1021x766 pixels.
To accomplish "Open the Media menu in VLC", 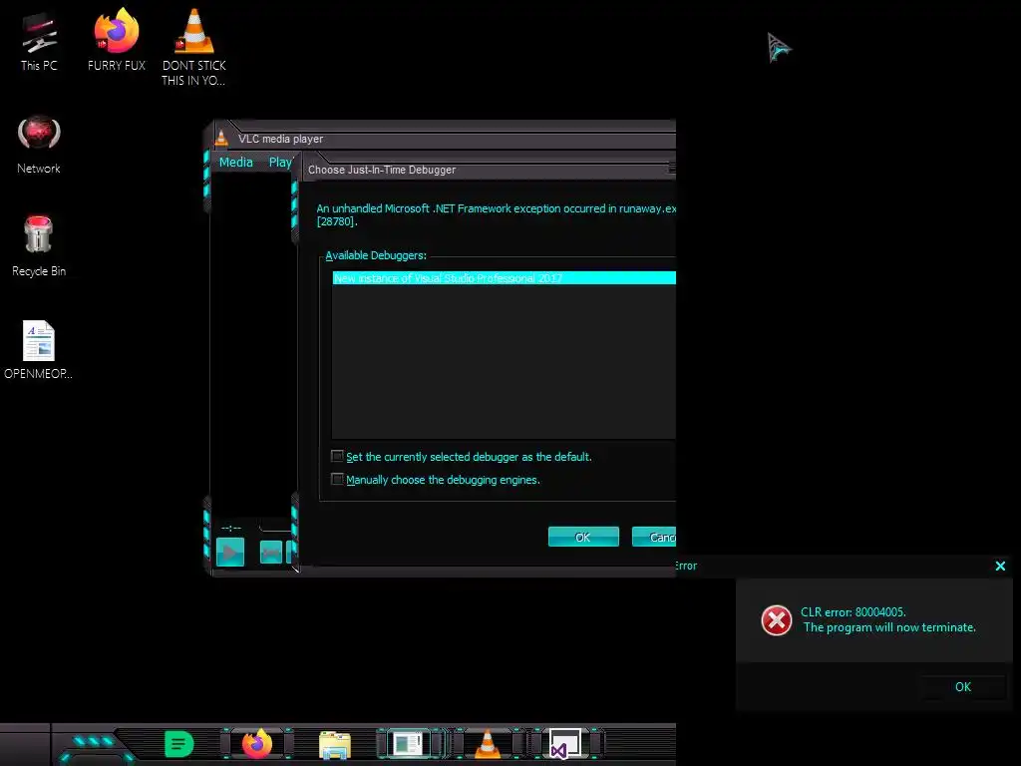I will coord(235,163).
